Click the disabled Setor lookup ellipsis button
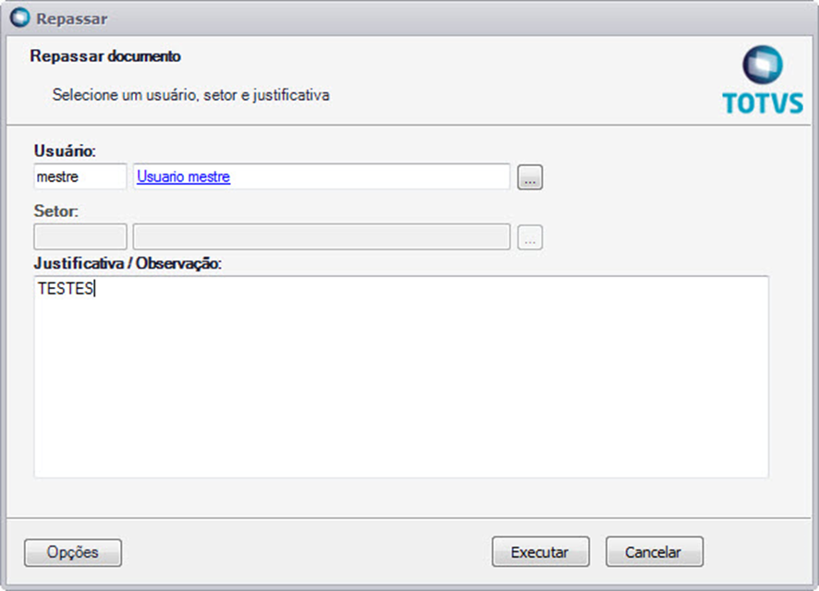 [x=530, y=237]
